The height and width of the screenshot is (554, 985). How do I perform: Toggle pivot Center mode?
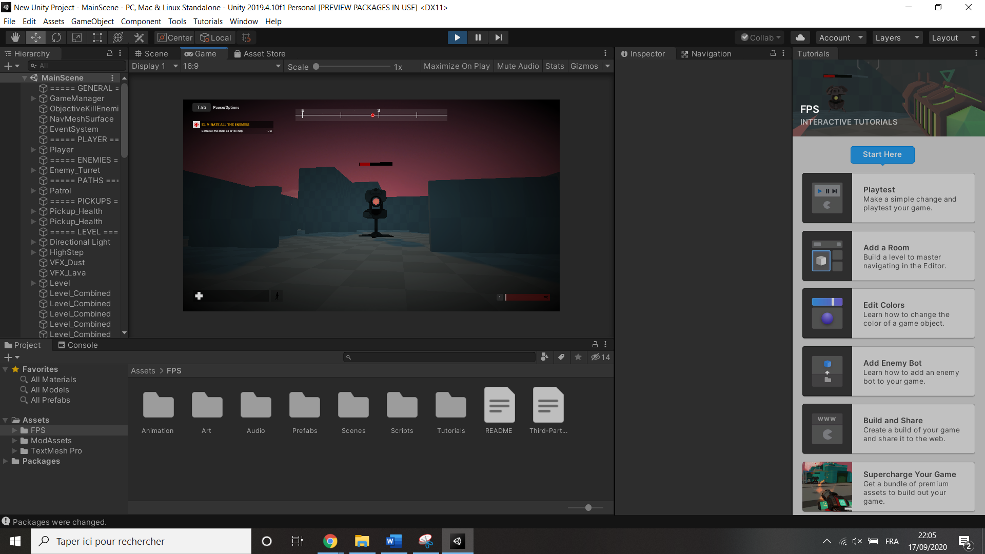[x=175, y=37]
